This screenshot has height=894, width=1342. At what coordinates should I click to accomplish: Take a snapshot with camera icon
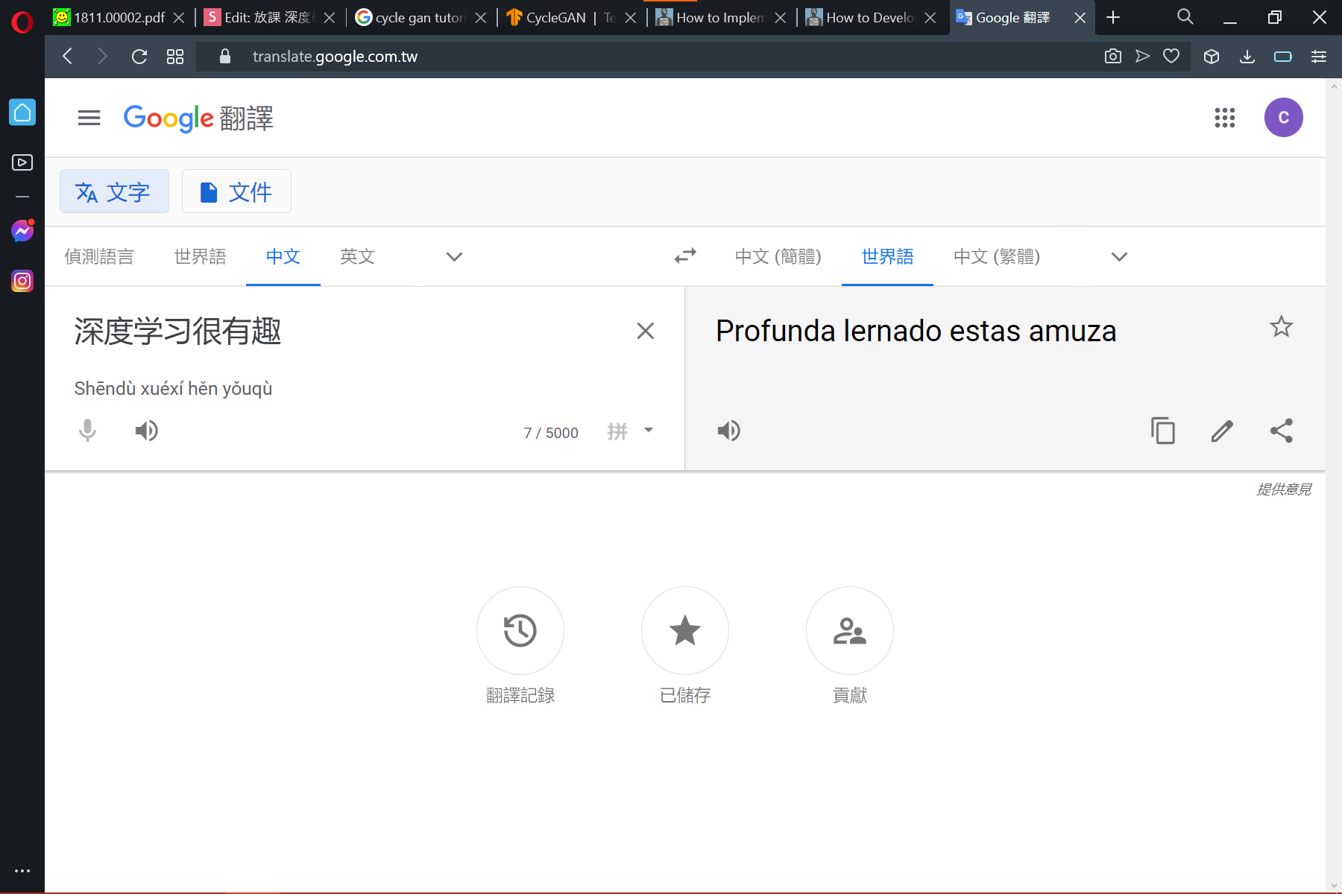pyautogui.click(x=1112, y=56)
